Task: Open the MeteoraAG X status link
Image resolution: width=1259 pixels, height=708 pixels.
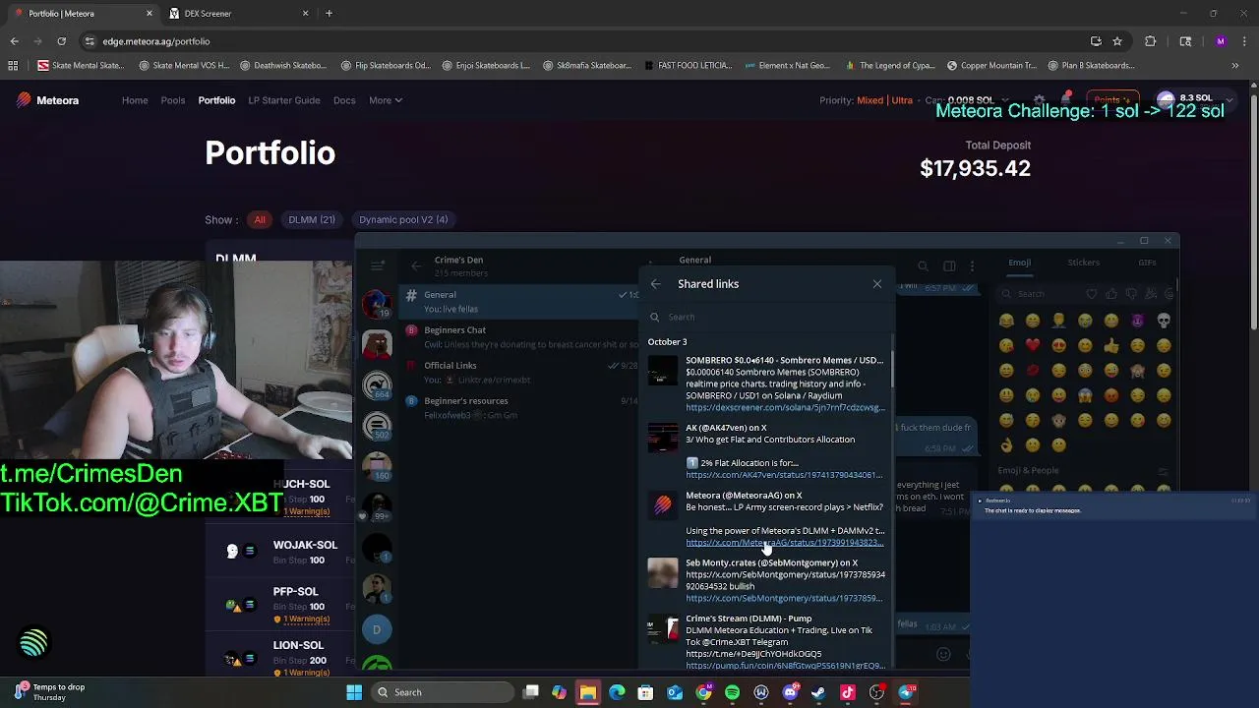Action: click(784, 543)
